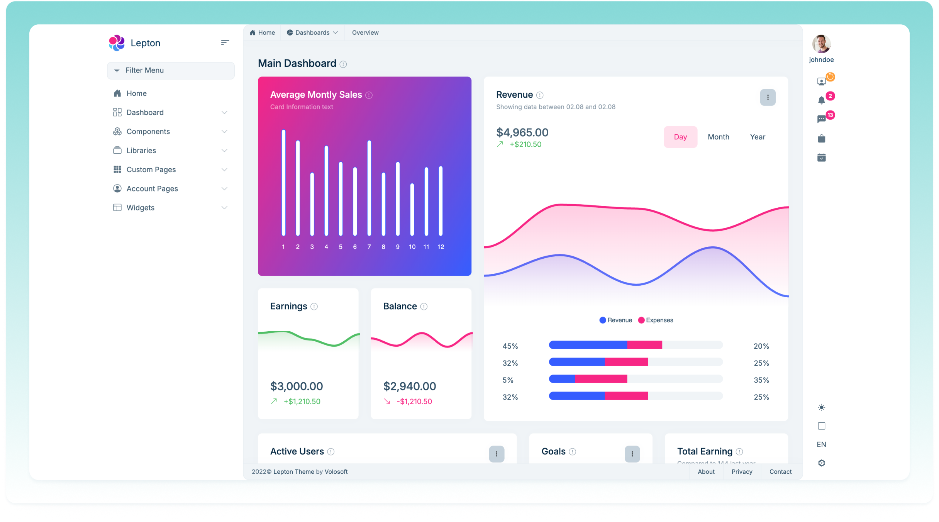939x522 pixels.
Task: Collapse sidebar using Lepton menu toggle icon
Action: [x=225, y=43]
